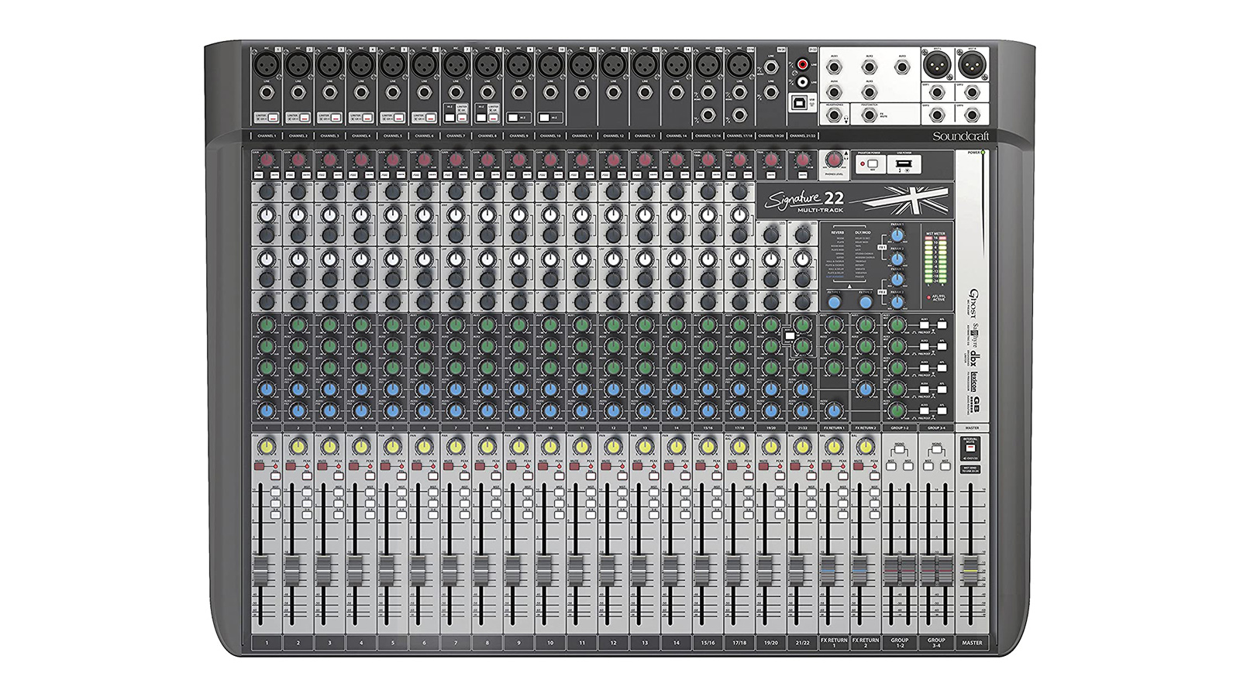This screenshot has height=697, width=1240.
Task: Click the channel 1 yellow pan knob
Action: point(267,447)
